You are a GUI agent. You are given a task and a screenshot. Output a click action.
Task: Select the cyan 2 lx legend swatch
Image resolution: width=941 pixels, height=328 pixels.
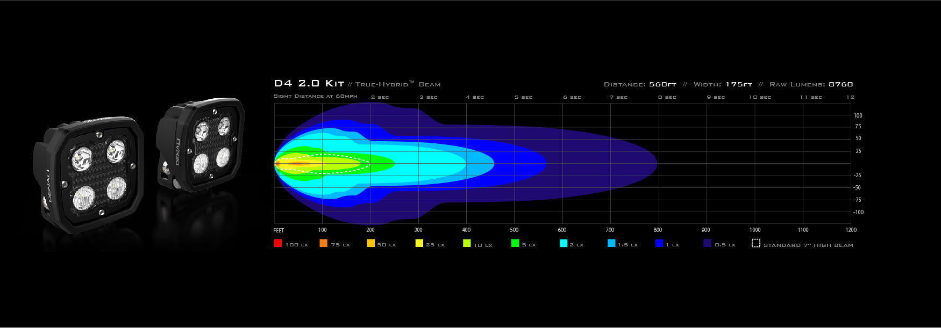tap(564, 243)
